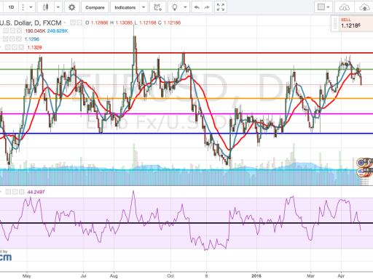Select the 1D interval button
Screen dimensions: 373x279
click(x=11, y=7)
